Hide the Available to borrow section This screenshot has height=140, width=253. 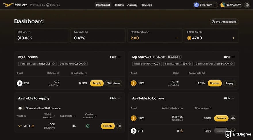[x=229, y=98]
